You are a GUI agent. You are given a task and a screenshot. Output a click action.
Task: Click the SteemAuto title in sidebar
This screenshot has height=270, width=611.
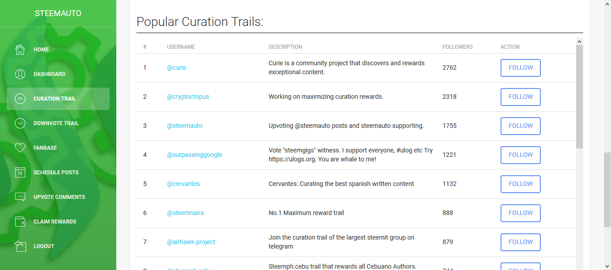pos(58,13)
